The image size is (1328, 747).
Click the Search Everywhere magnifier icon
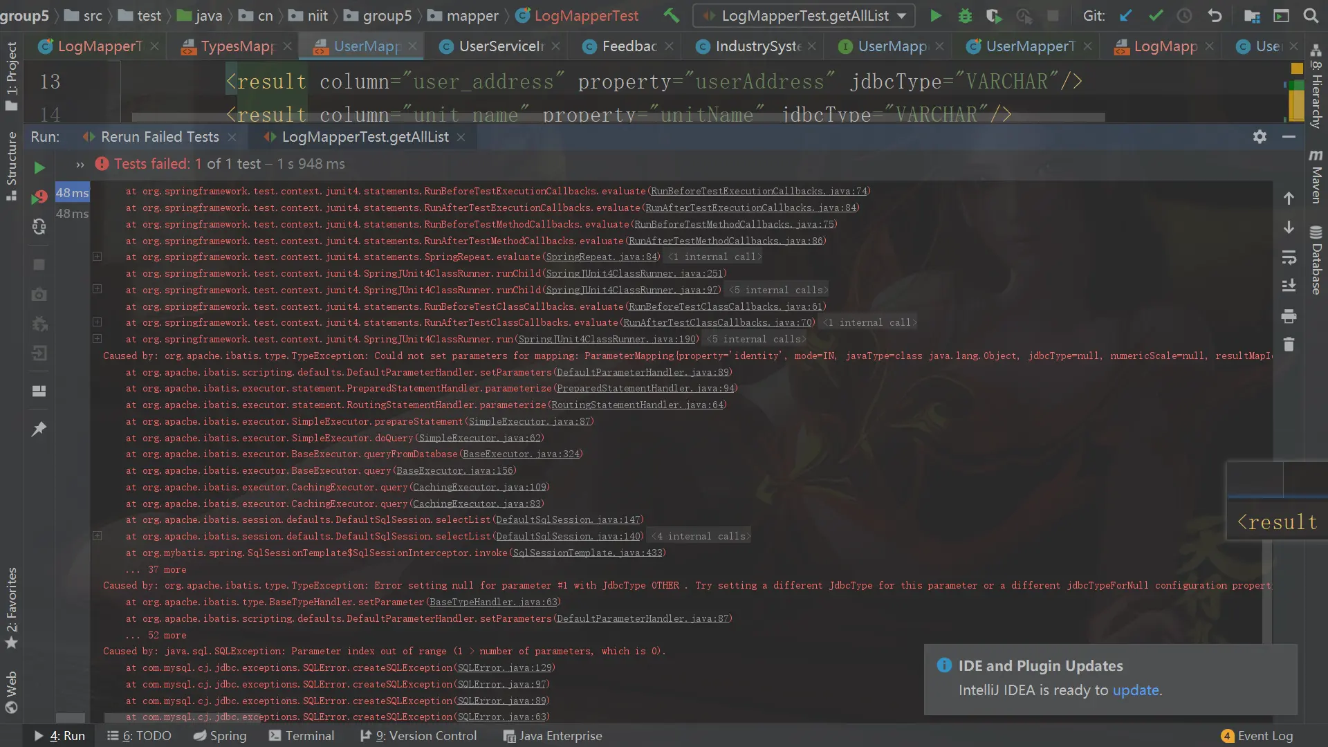tap(1310, 16)
